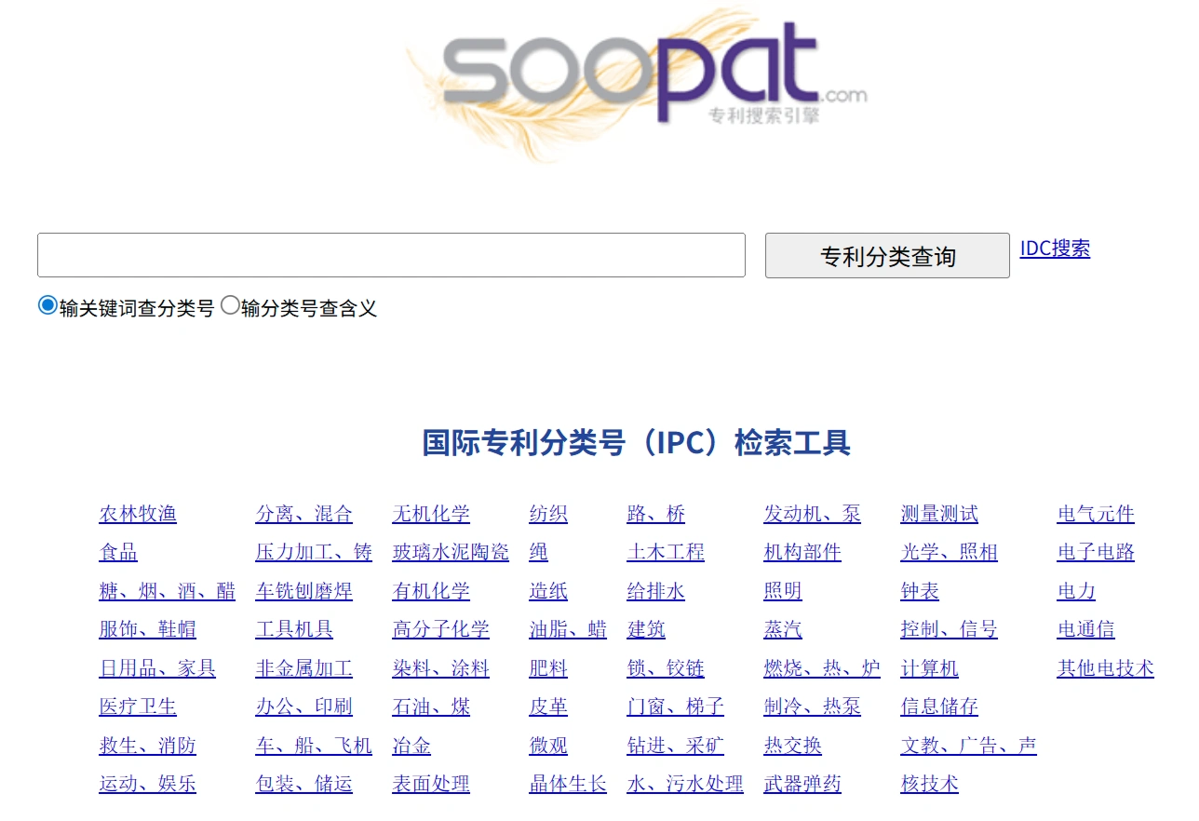The image size is (1199, 821).
Task: Open the 照明 link
Action: pos(783,591)
